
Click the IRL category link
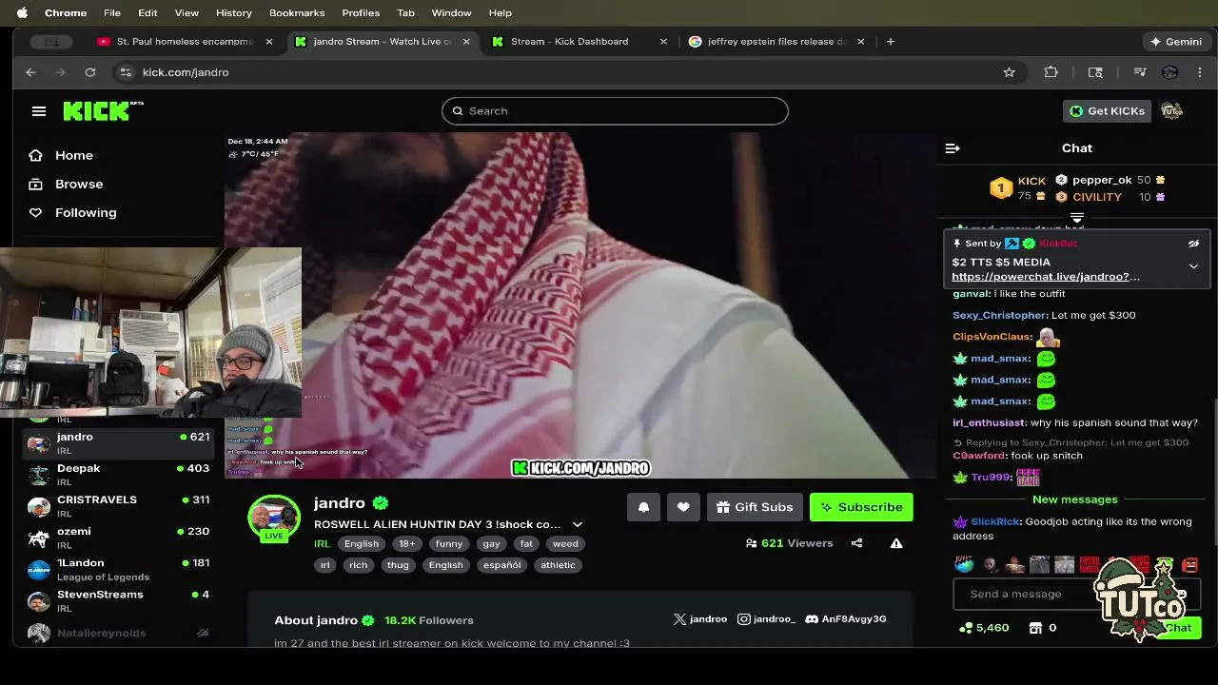(322, 544)
